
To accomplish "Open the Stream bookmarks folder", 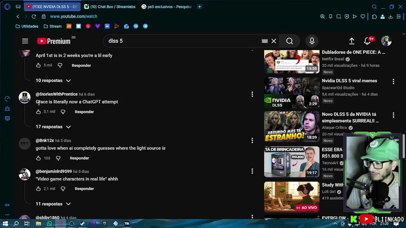I will (x=53, y=26).
